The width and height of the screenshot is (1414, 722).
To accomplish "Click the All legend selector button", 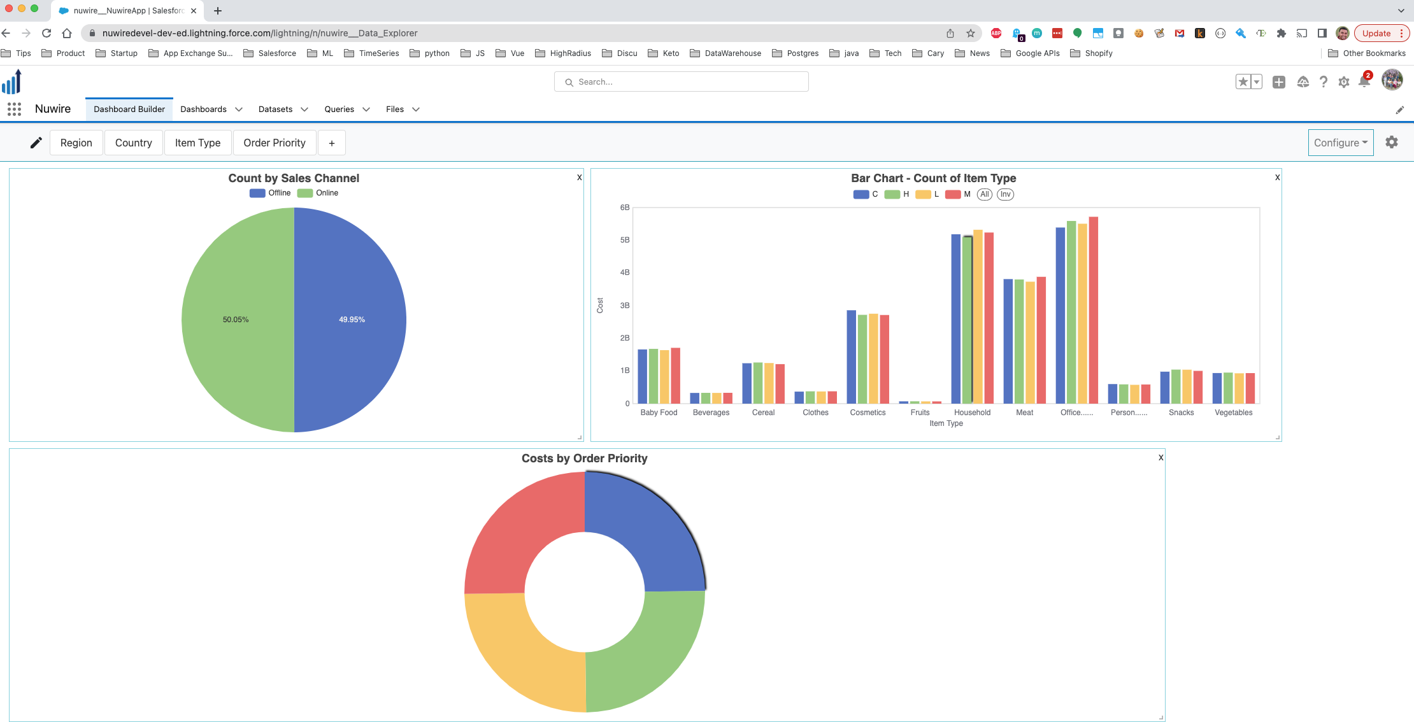I will click(x=985, y=194).
